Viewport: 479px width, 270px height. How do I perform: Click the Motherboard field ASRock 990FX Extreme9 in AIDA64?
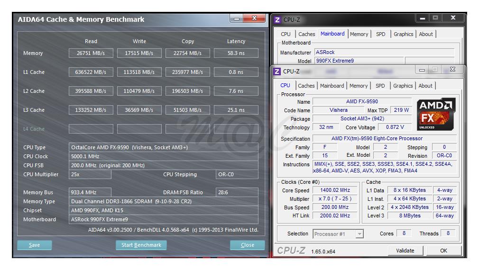(164, 219)
